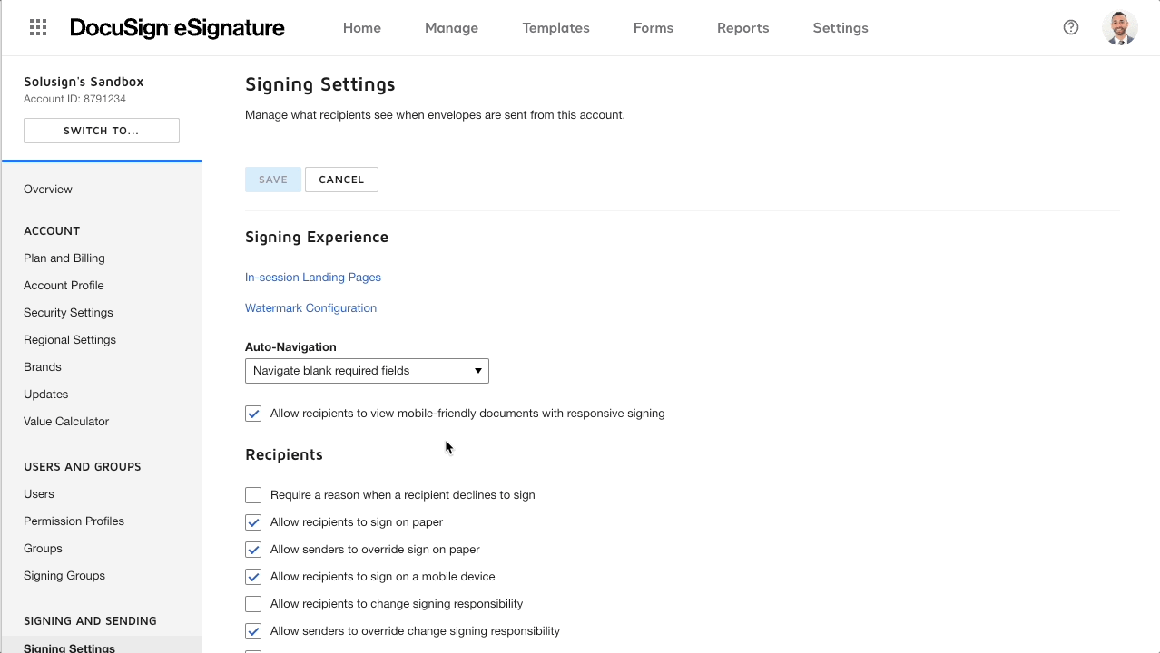Screen dimensions: 1160x653
Task: Open the Reports tab
Action: coord(742,28)
